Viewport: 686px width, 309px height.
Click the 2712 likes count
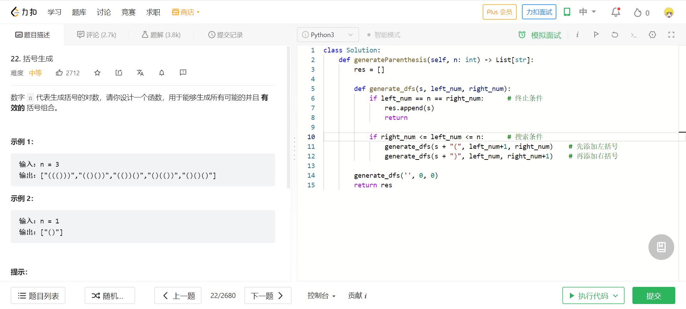73,73
